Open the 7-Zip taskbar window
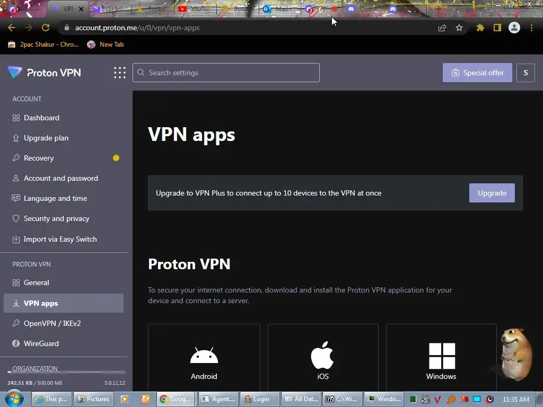 pyautogui.click(x=342, y=399)
